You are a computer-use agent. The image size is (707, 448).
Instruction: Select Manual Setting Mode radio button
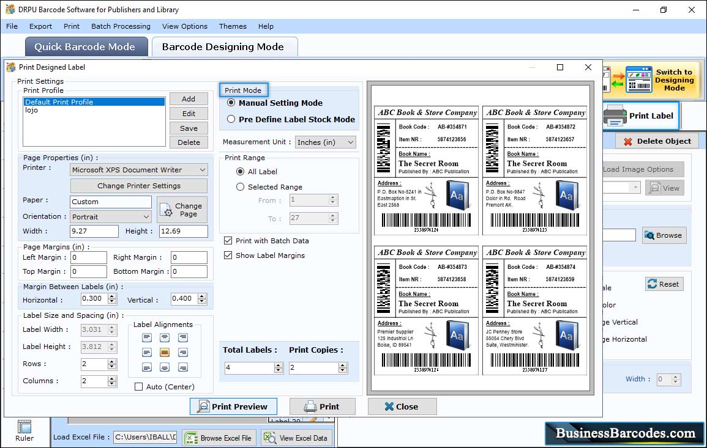[x=231, y=103]
